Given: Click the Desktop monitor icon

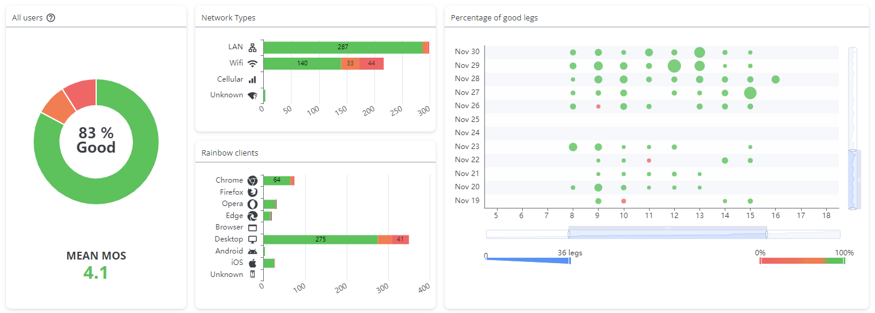Looking at the screenshot, I should tap(252, 239).
